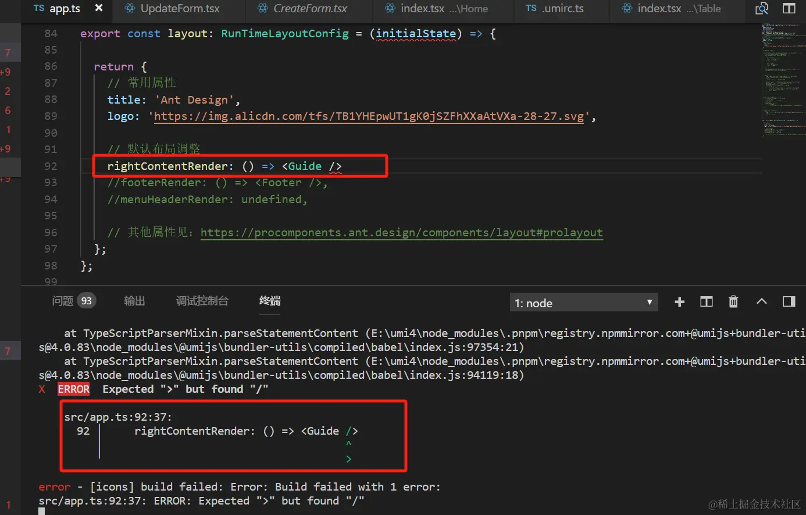This screenshot has height=515, width=806.
Task: Click the commented '//menuHeaderRender: undefined' line
Action: pyautogui.click(x=207, y=200)
